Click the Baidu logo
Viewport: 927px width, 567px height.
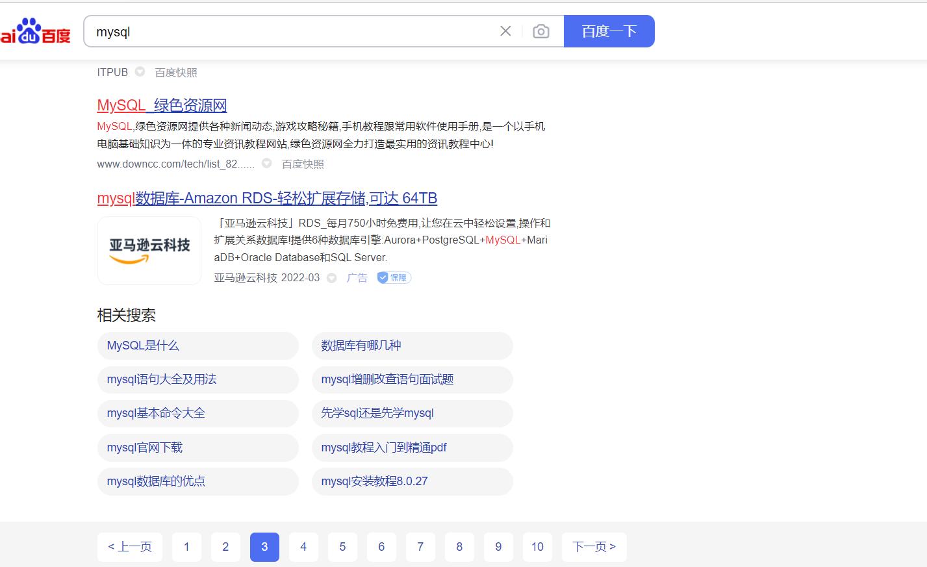tap(35, 31)
